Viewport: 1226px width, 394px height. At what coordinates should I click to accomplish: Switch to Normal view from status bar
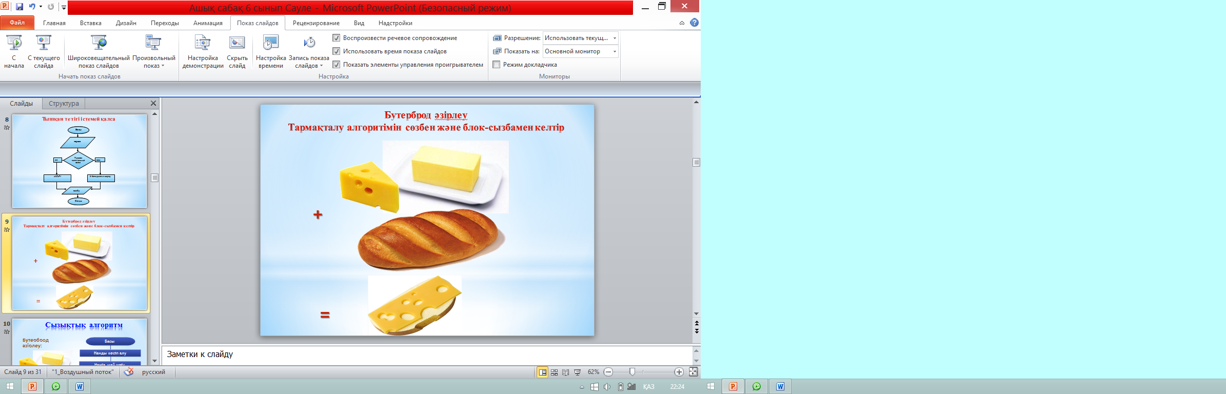tap(542, 372)
